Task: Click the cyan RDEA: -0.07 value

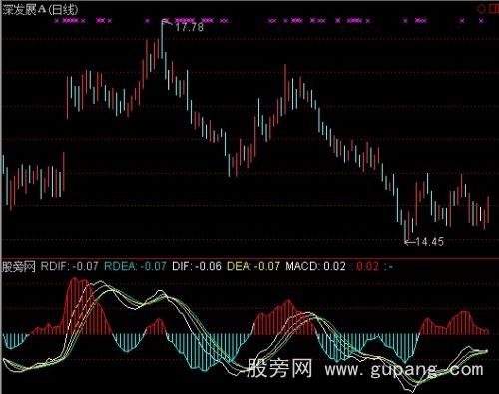Action: [x=135, y=266]
